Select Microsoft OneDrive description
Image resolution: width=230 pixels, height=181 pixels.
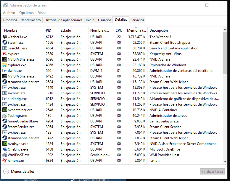(165, 149)
